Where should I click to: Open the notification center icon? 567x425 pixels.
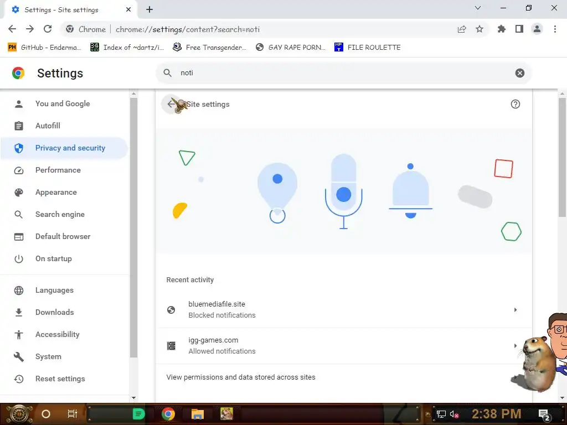click(x=544, y=415)
